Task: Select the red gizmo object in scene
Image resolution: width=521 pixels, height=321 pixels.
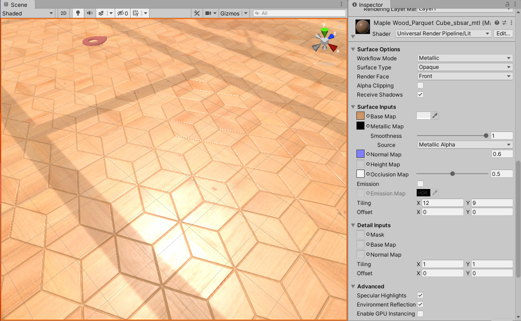Action: click(x=95, y=41)
